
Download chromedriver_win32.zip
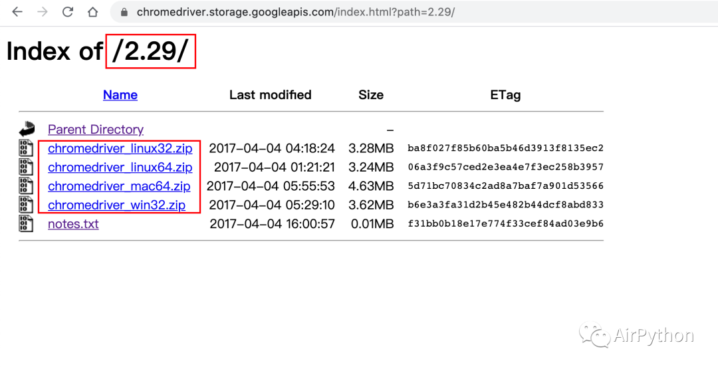point(117,205)
